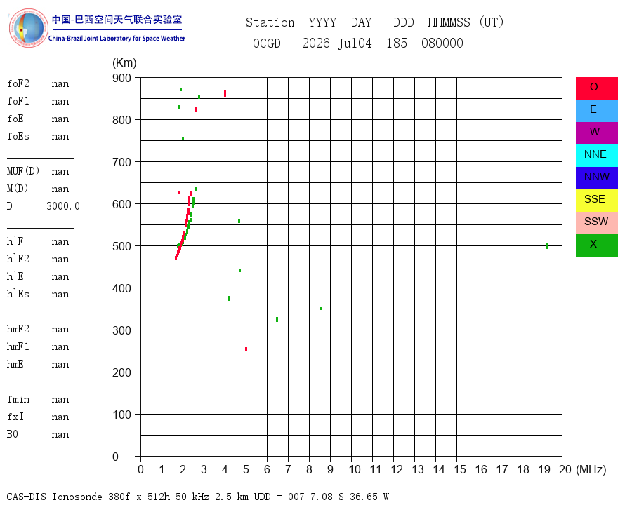Select the blue E legend swatch
Viewport: 632px width, 505px height.
(x=596, y=111)
